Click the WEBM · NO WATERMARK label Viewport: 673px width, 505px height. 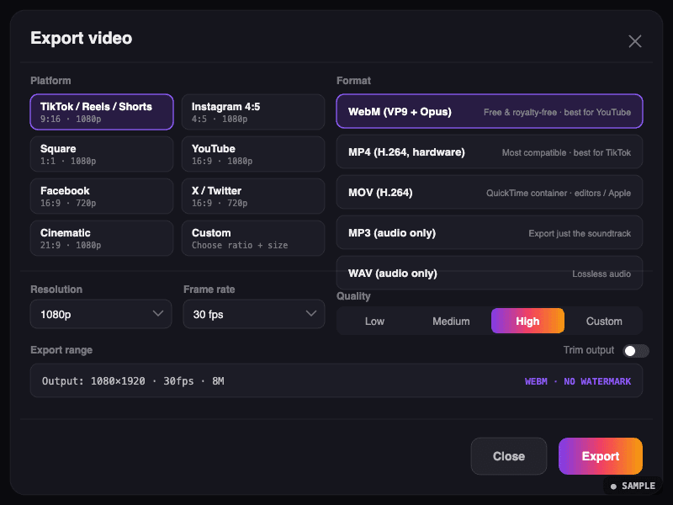(x=578, y=381)
